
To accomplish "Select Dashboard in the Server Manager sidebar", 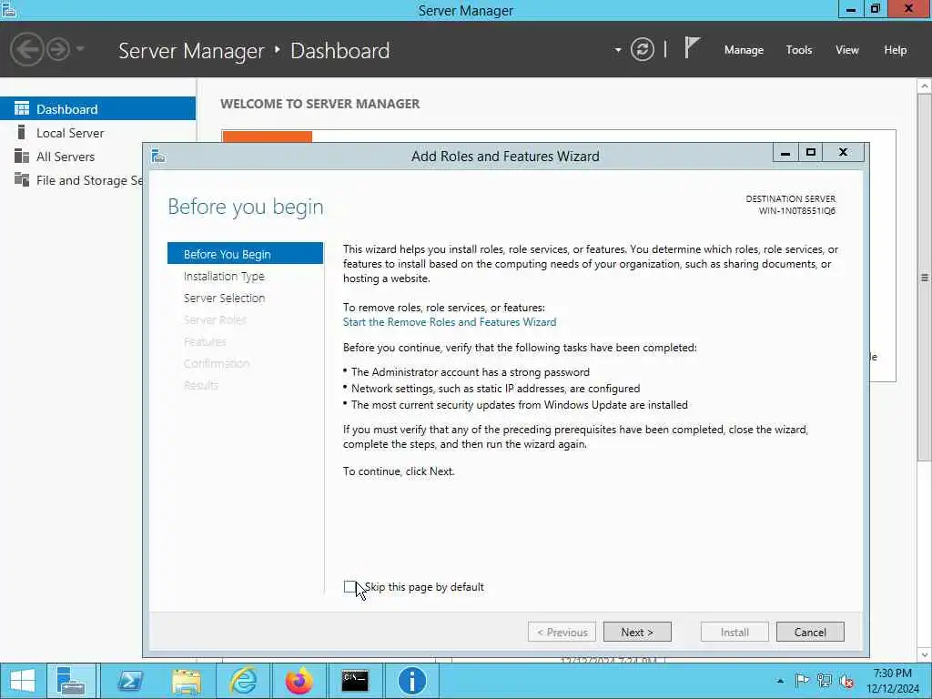I will tap(97, 109).
